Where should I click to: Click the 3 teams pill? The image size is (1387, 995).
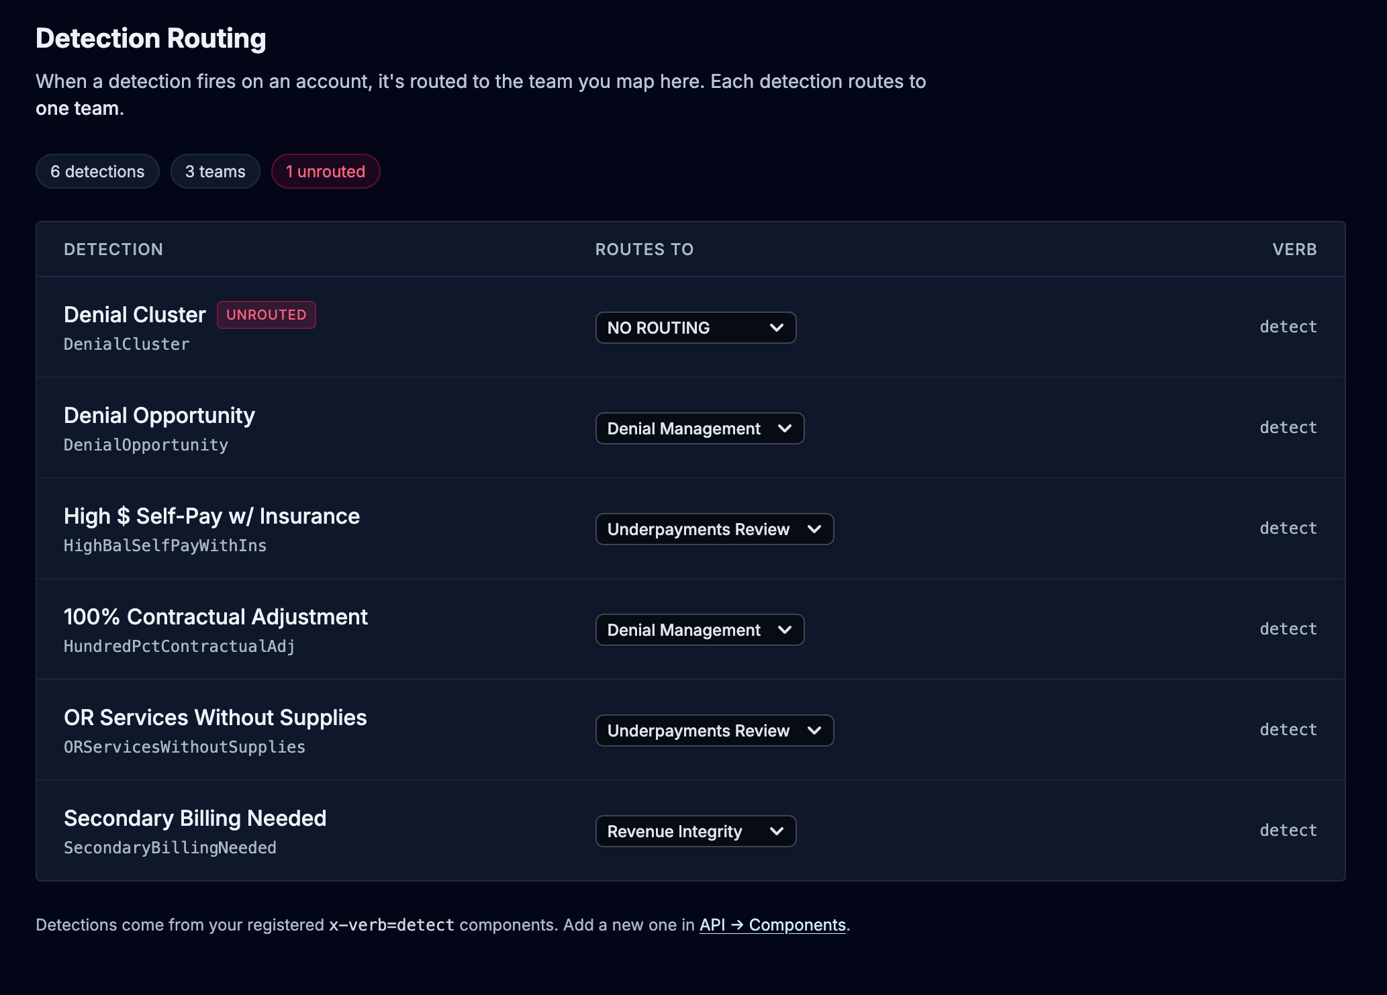pos(215,171)
